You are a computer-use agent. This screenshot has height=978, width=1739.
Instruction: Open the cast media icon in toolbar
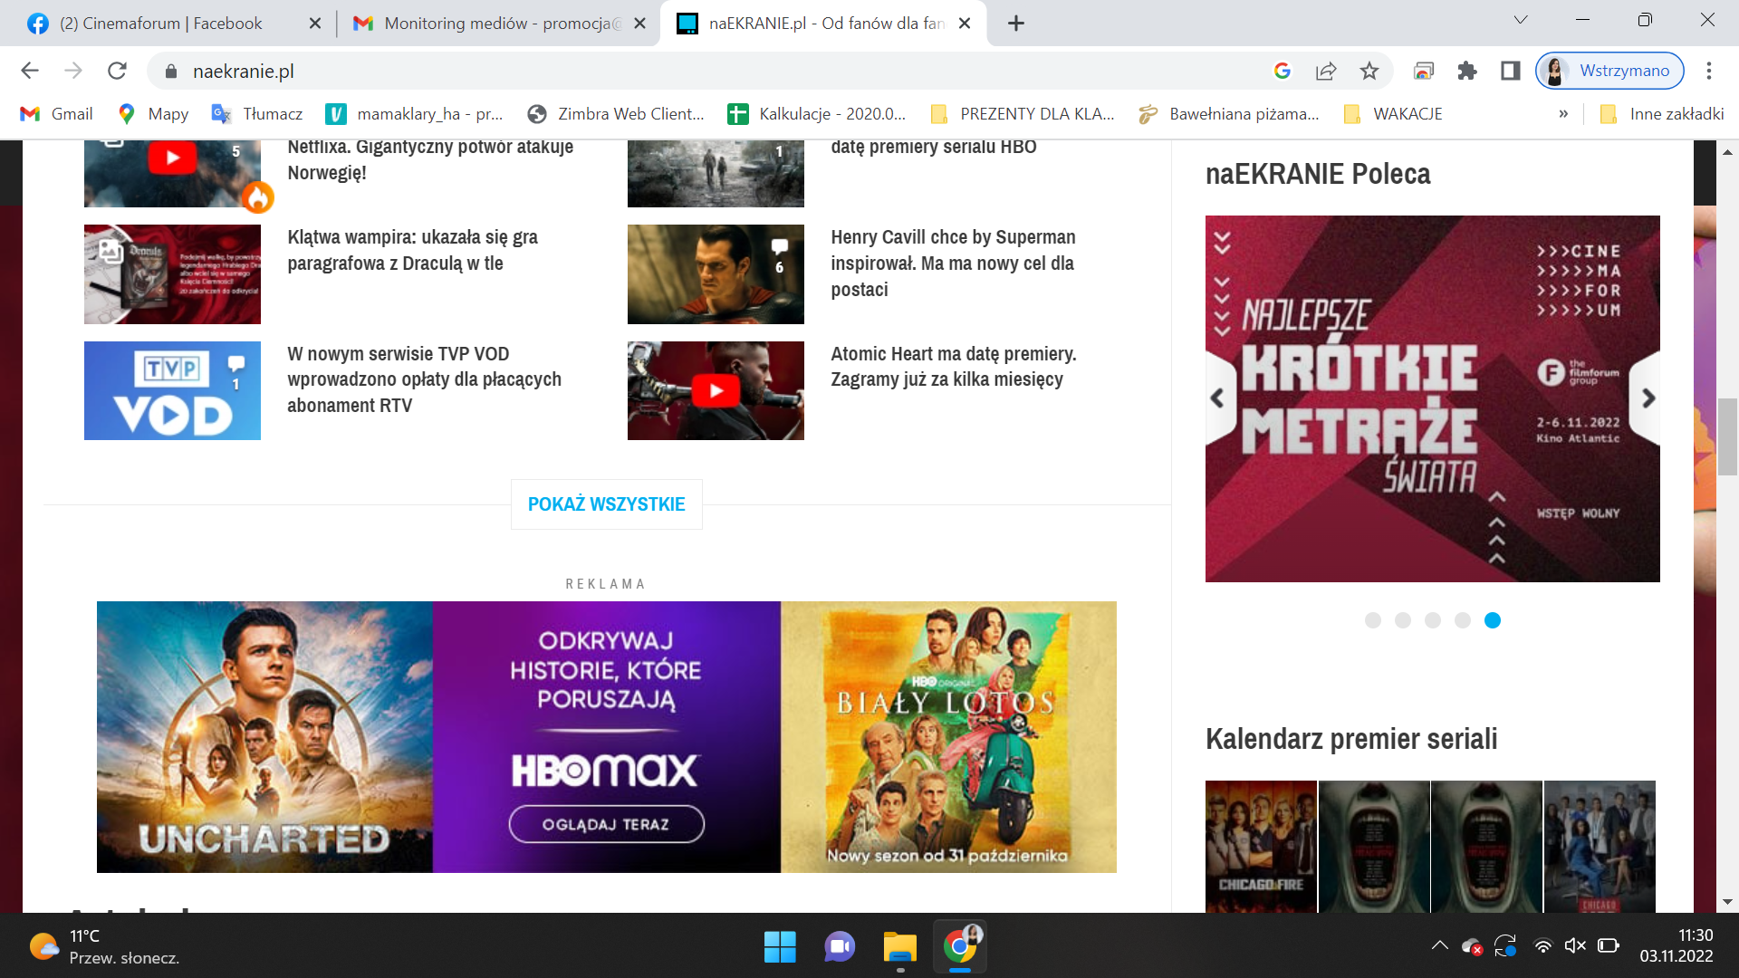click(1424, 71)
